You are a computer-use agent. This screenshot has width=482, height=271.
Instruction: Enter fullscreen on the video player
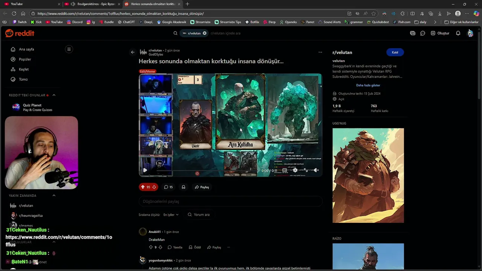pyautogui.click(x=306, y=170)
